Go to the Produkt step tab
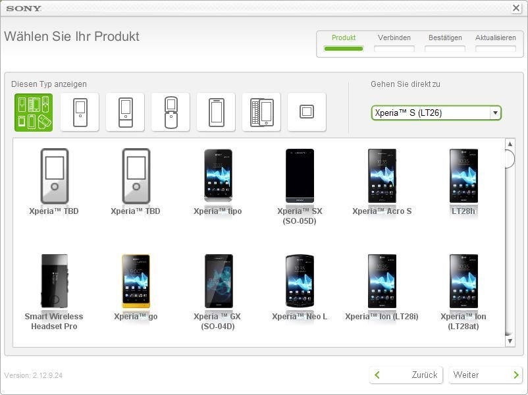Image resolution: width=528 pixels, height=395 pixels. tap(344, 43)
